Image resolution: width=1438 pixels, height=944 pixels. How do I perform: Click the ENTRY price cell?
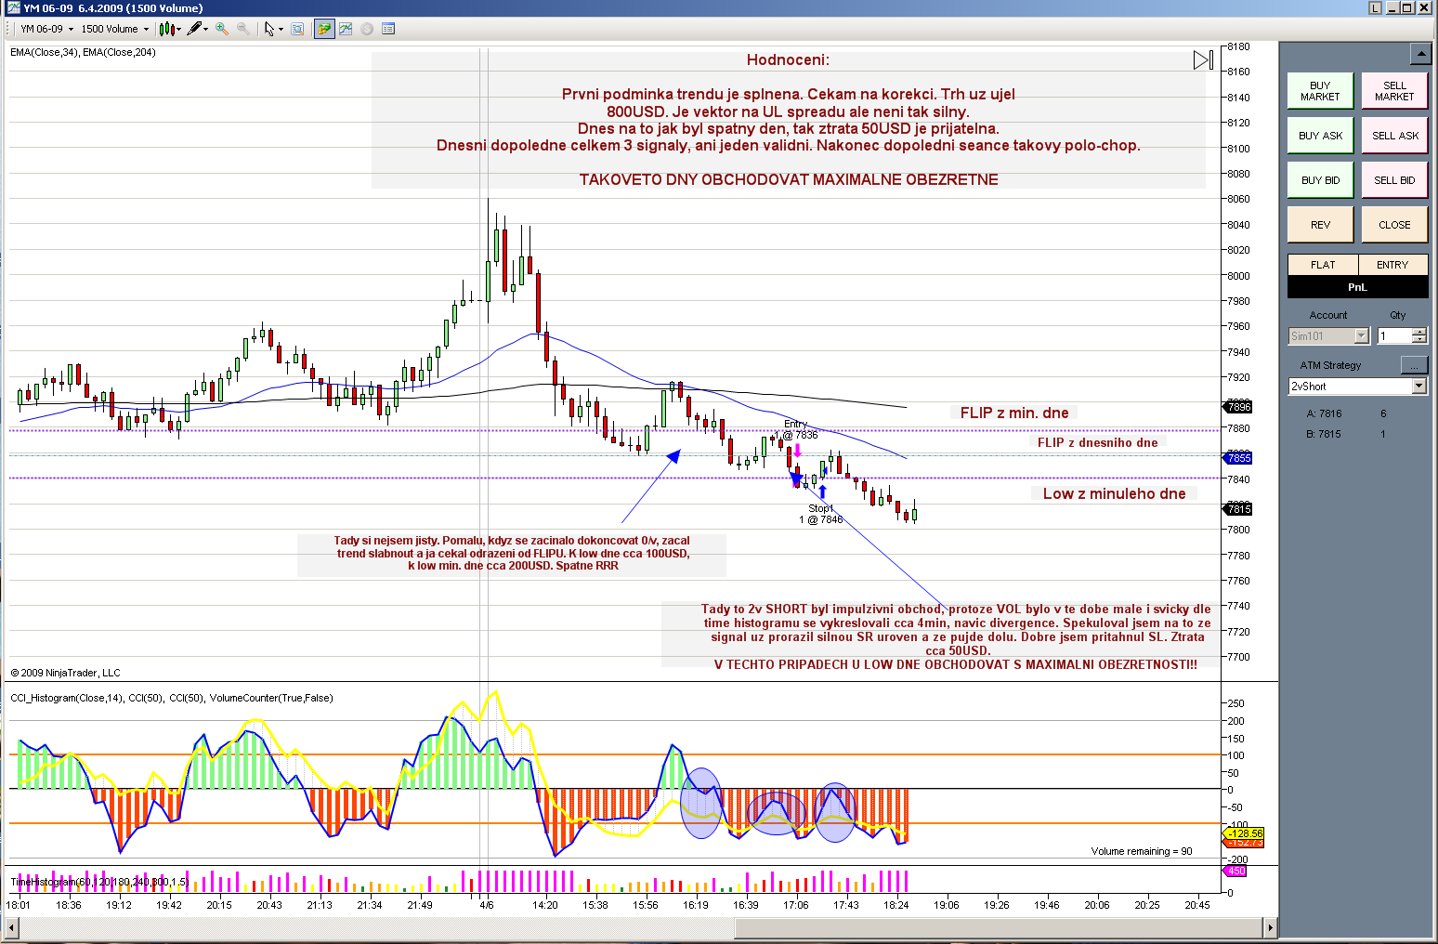[1392, 265]
